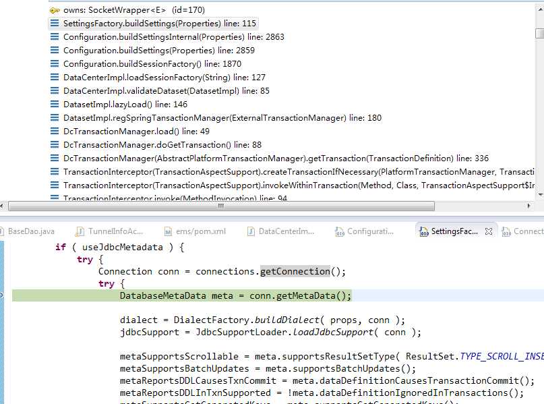The width and height of the screenshot is (544, 404).
Task: Click stack frame icon of DcTransactionManager.load row
Action: pos(55,132)
